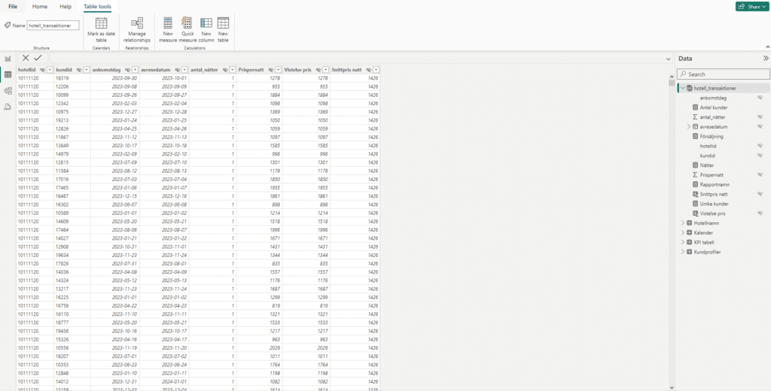Toggle visibility of kundid field in Data pane
The height and width of the screenshot is (391, 771).
[760, 155]
